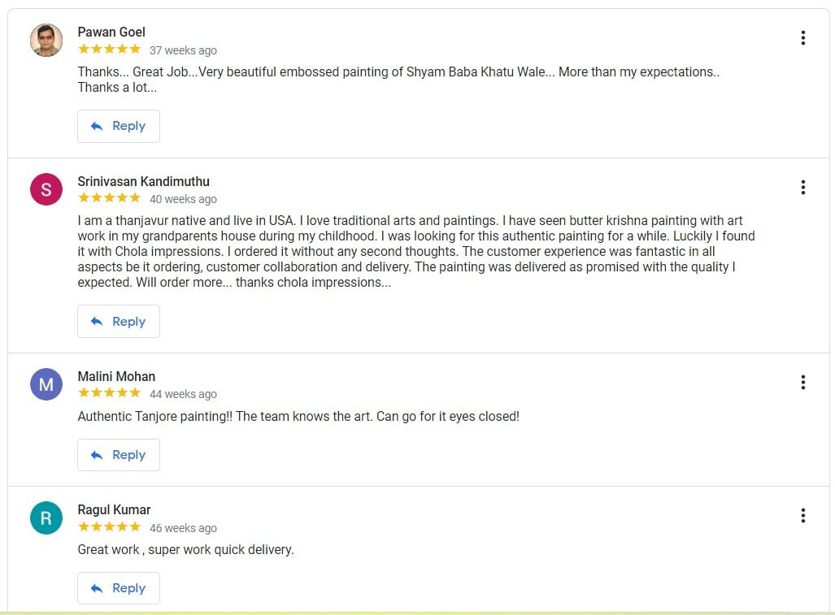This screenshot has height=615, width=835.
Task: Click the "40 weeks ago" timestamp
Action: pyautogui.click(x=183, y=199)
